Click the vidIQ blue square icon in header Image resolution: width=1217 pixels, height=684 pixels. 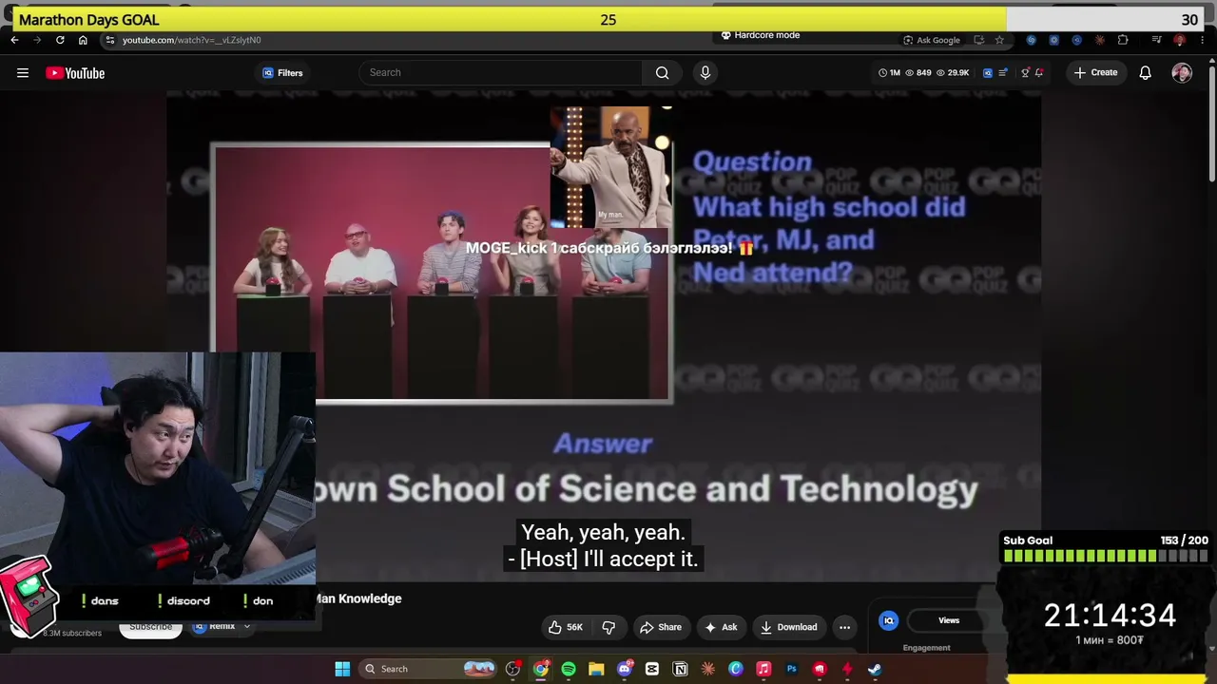(x=987, y=72)
